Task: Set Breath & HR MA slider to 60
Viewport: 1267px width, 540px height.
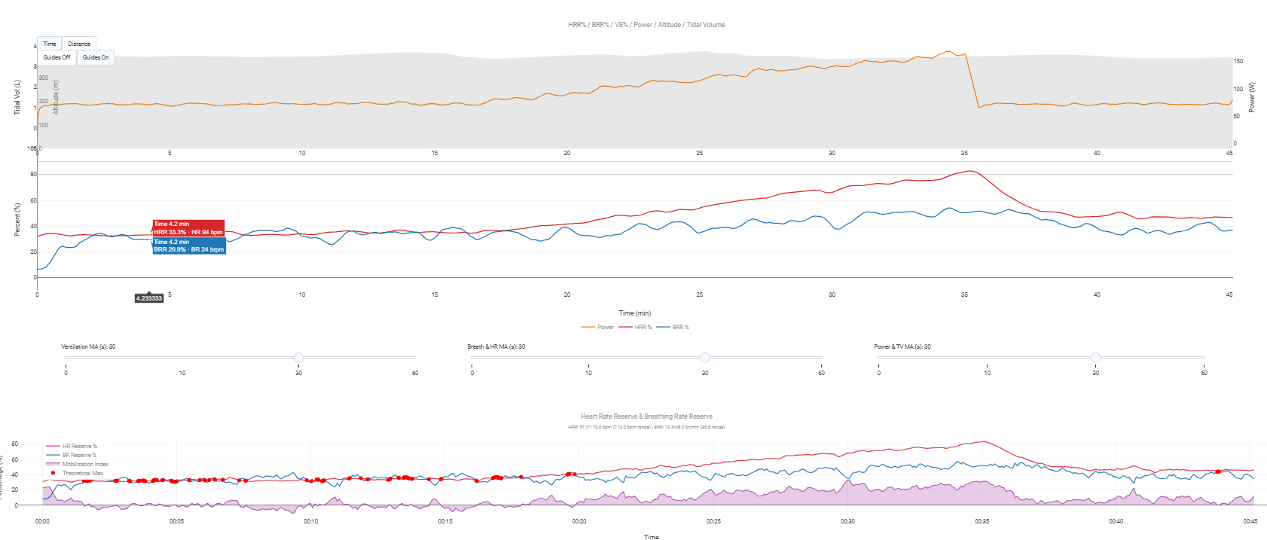Action: (x=822, y=358)
